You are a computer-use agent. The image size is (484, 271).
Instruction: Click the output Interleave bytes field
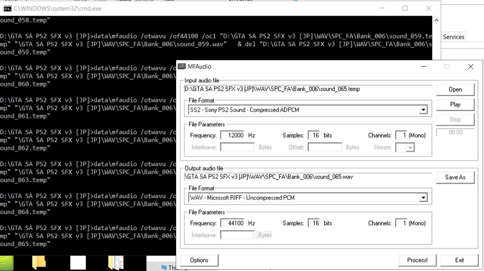point(237,235)
